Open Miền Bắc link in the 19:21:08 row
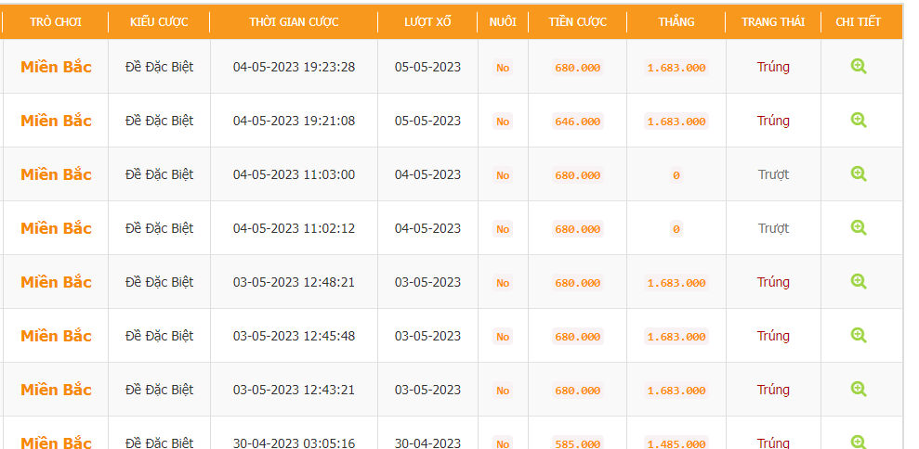The image size is (919, 449). [x=57, y=121]
